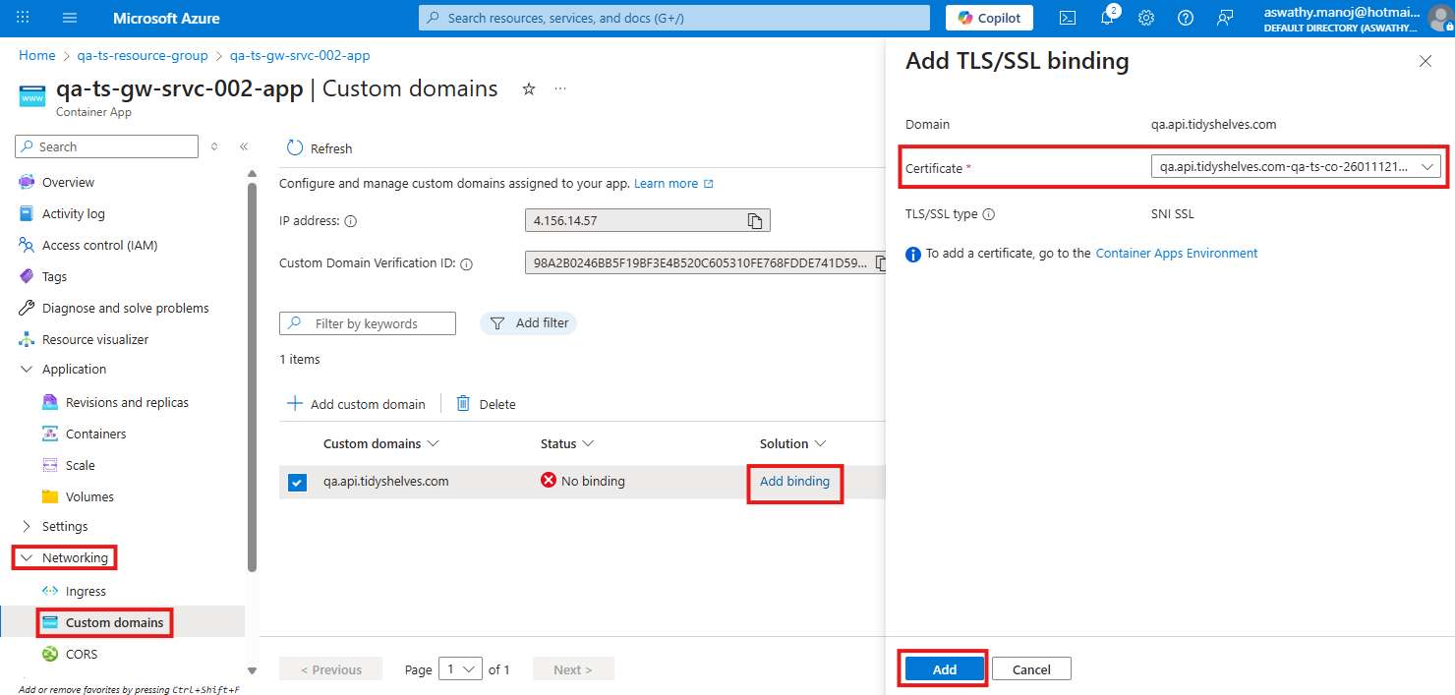
Task: Click the Learn more link
Action: [673, 184]
